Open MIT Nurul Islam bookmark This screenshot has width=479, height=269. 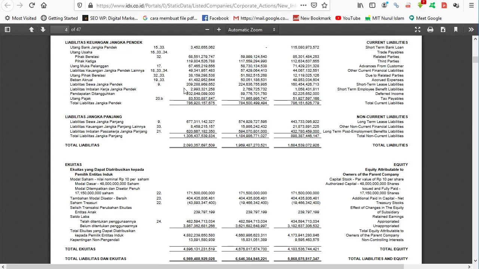click(385, 18)
